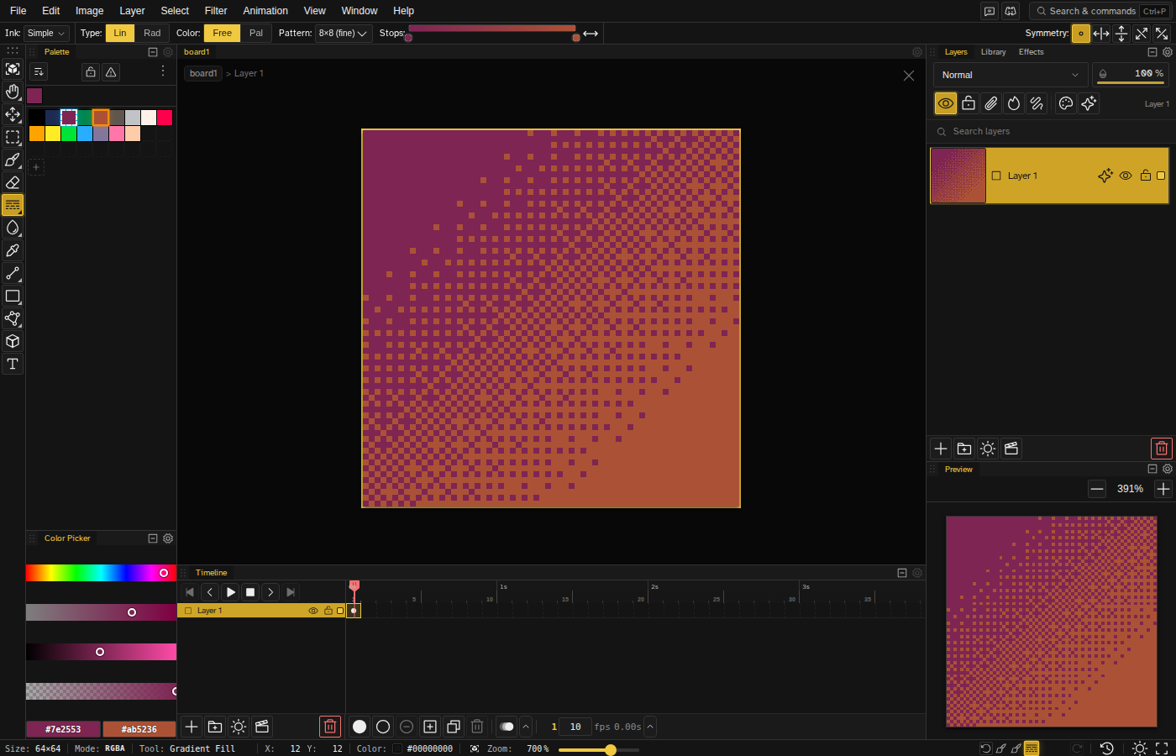1176x756 pixels.
Task: Set gradient color mode to Pal
Action: click(256, 33)
